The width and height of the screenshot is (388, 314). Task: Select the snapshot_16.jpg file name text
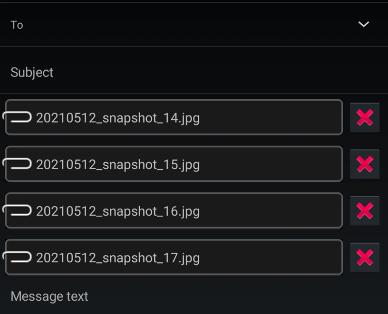(118, 212)
